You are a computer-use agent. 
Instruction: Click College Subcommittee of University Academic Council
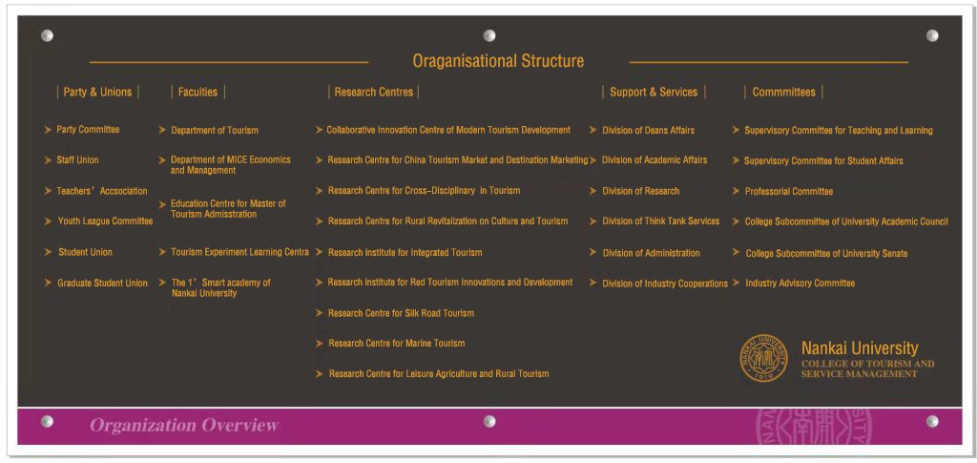click(x=847, y=221)
